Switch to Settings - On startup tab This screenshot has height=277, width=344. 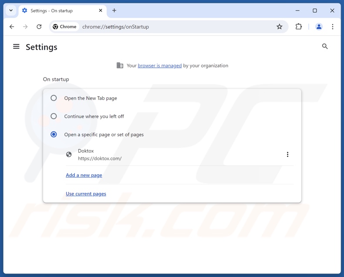[57, 10]
